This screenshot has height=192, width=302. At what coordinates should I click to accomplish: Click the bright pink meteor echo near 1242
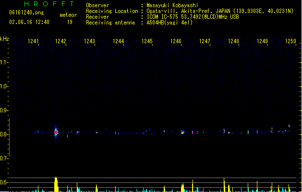click(56, 132)
